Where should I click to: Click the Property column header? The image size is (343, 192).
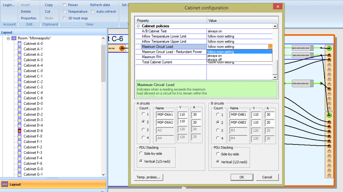pyautogui.click(x=171, y=20)
